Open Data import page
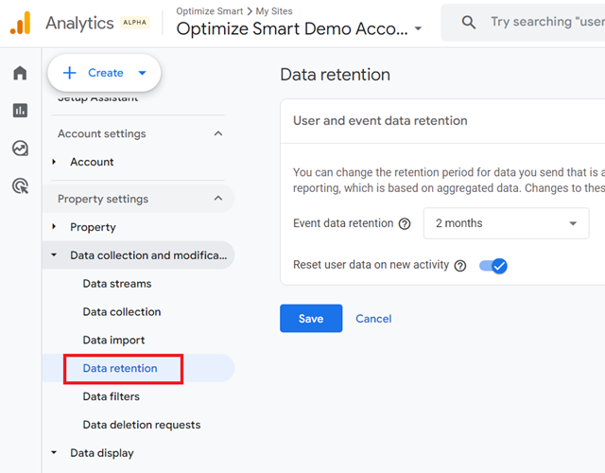Screen dimensions: 605x473 113,341
